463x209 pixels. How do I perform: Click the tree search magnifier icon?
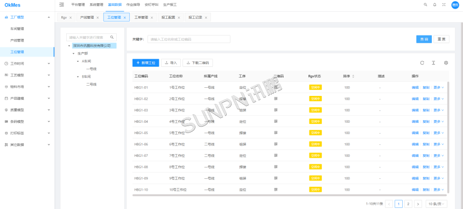(112, 37)
